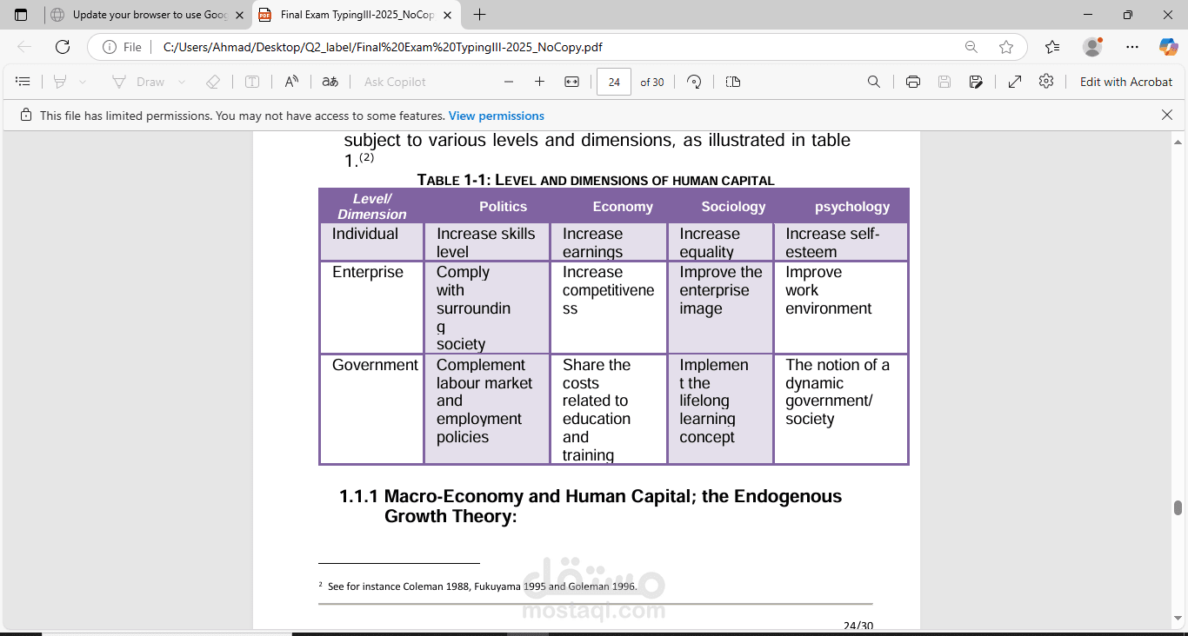Select the Draw tool
The image size is (1188, 636).
click(138, 82)
